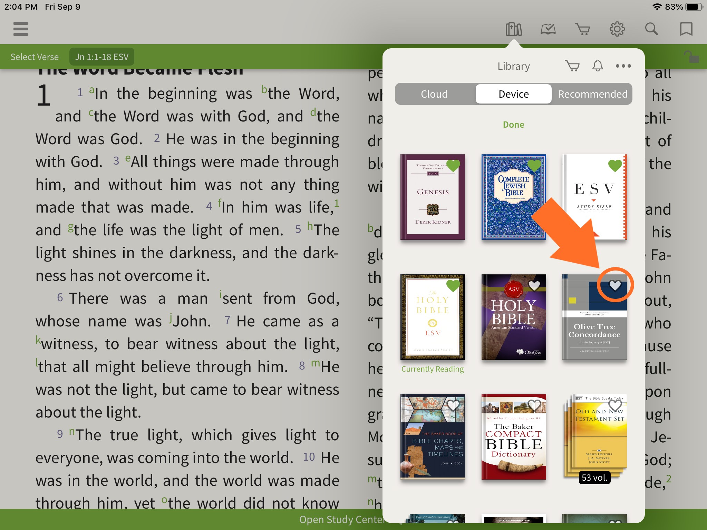Tap verse number 6 before 'There was a man'

pos(60,297)
